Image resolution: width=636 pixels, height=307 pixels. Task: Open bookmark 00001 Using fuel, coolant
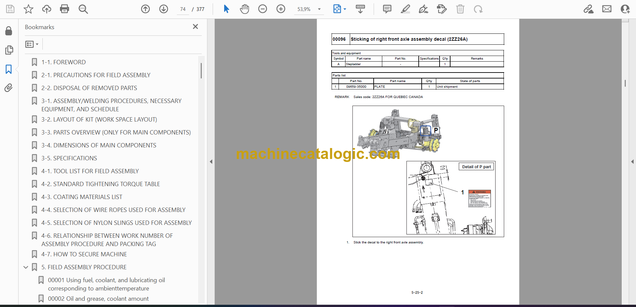[106, 284]
